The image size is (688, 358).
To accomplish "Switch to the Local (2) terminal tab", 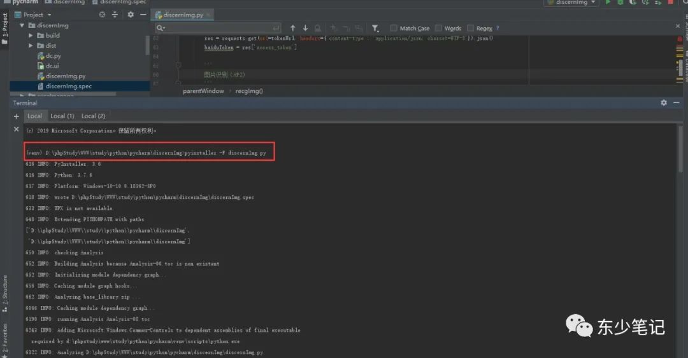I will (94, 116).
